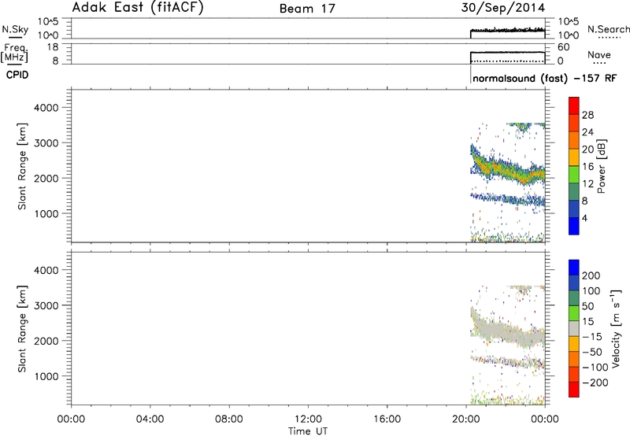
Task: Click the 'N.Search' legend label
Action: [x=608, y=29]
